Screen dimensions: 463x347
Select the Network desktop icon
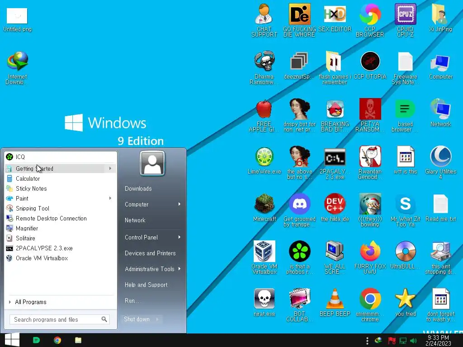point(440,113)
